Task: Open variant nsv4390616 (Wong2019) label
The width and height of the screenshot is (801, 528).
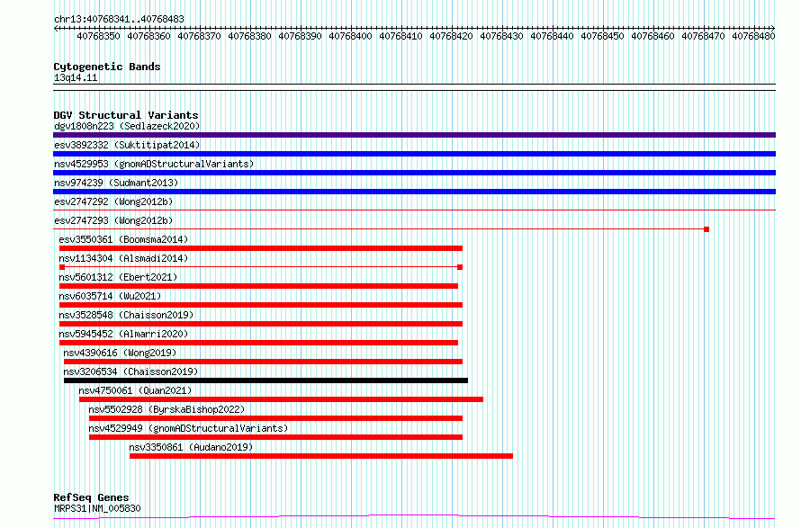Action: pos(120,353)
